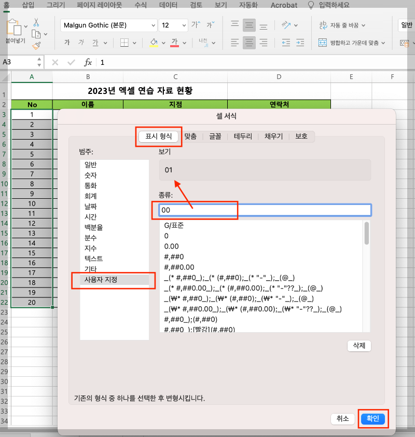
Task: Open the 수식 ribbon menu
Action: pos(140,5)
